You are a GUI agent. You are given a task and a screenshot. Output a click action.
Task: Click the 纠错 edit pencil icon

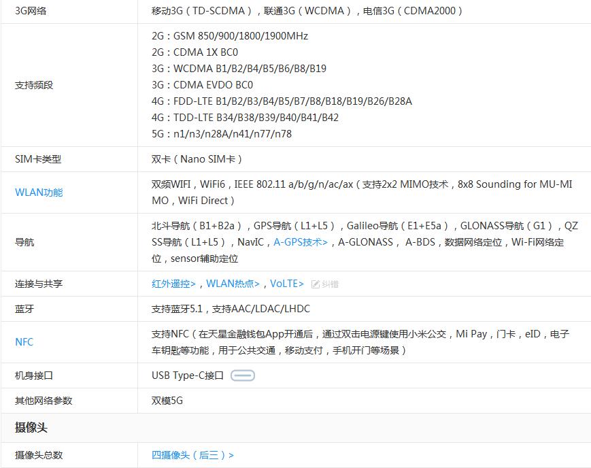(316, 284)
